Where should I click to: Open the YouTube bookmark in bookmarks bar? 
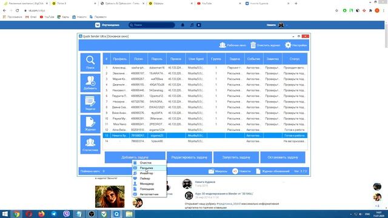tap(47, 17)
